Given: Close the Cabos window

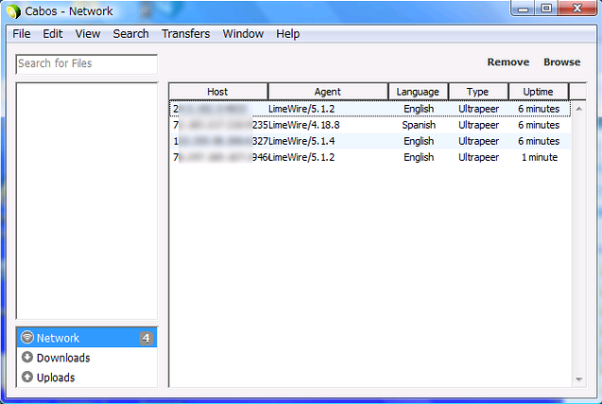Looking at the screenshot, I should coord(577,9).
